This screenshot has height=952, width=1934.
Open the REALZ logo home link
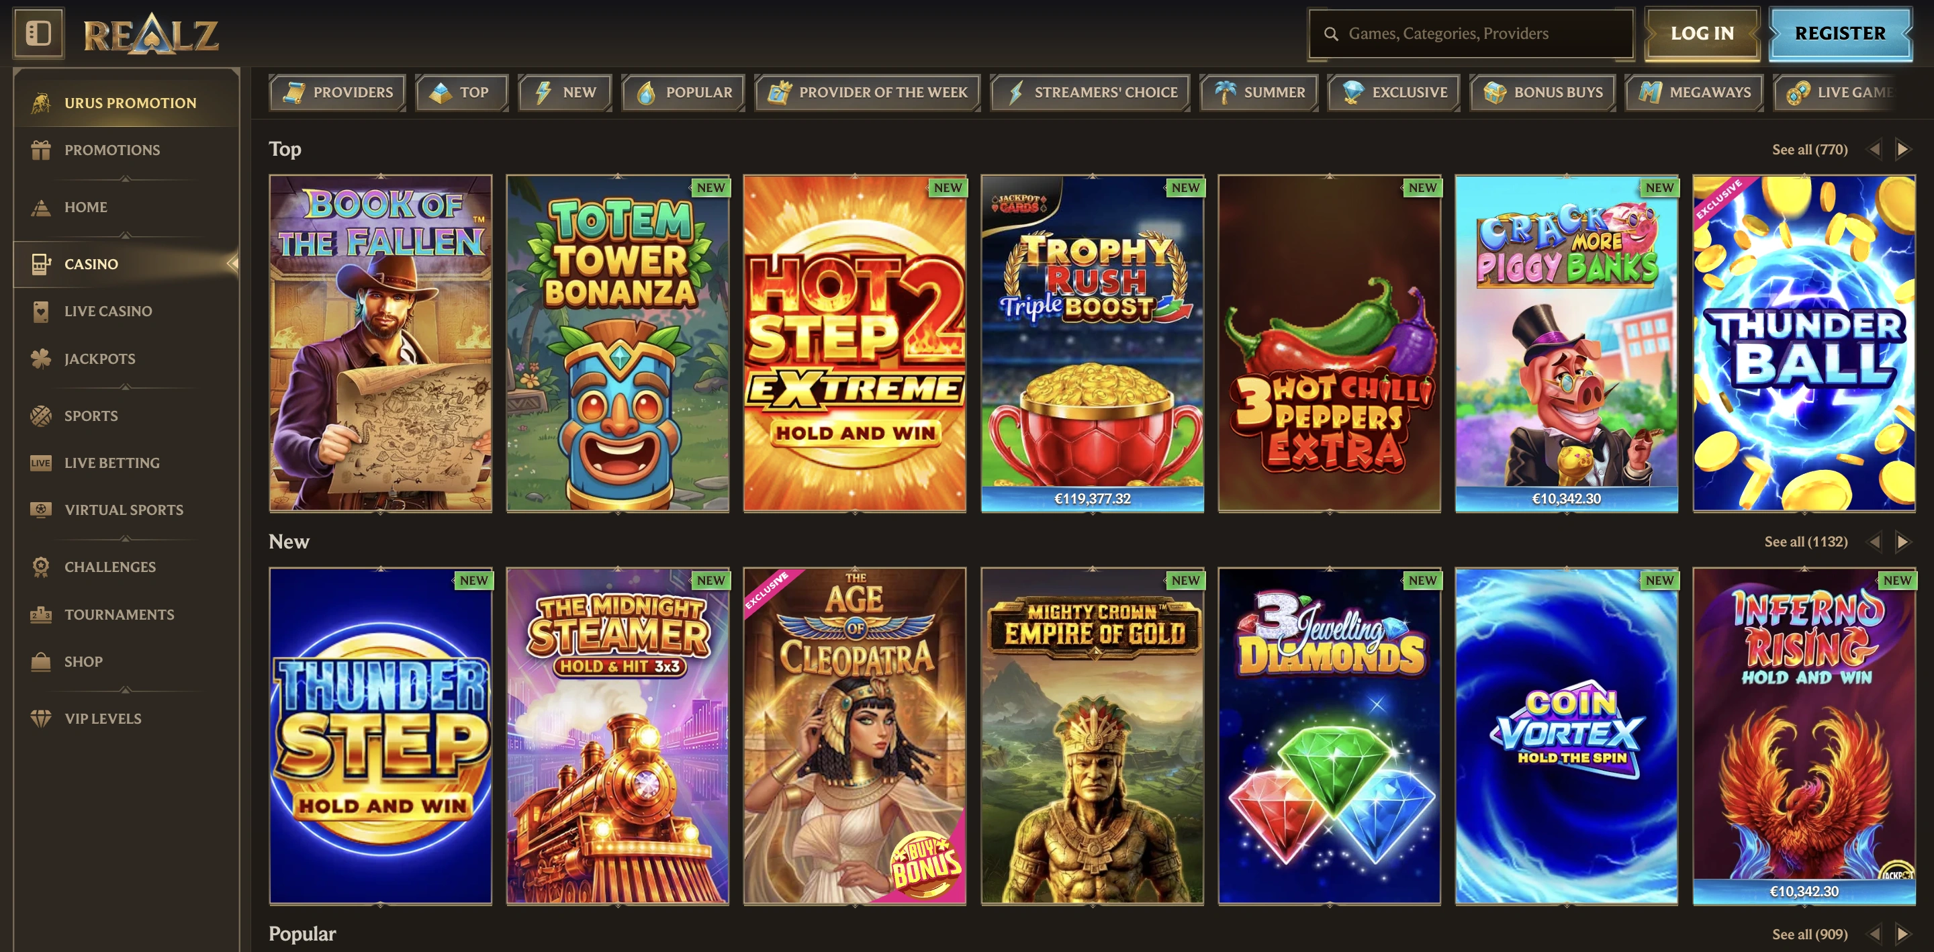click(x=151, y=34)
